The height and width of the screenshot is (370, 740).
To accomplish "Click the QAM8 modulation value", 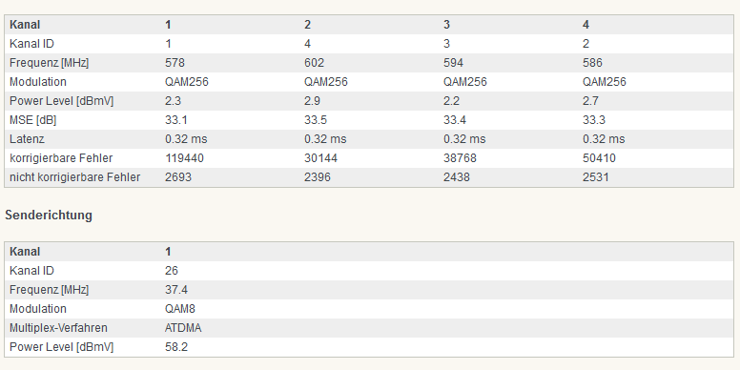I will click(x=180, y=309).
